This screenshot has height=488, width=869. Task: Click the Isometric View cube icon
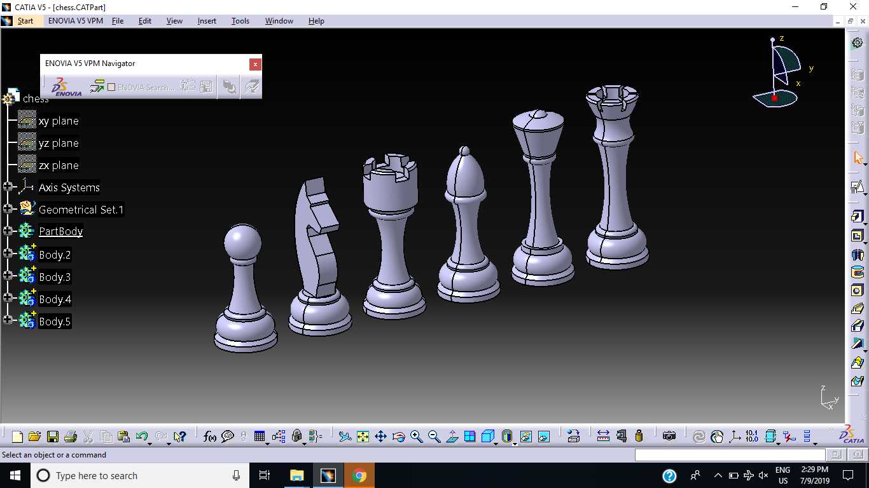point(488,437)
